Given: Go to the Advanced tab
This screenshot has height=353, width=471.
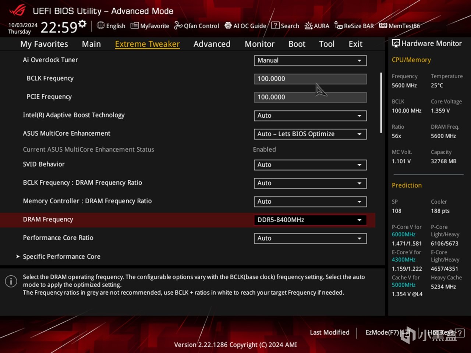Looking at the screenshot, I should click(x=212, y=44).
